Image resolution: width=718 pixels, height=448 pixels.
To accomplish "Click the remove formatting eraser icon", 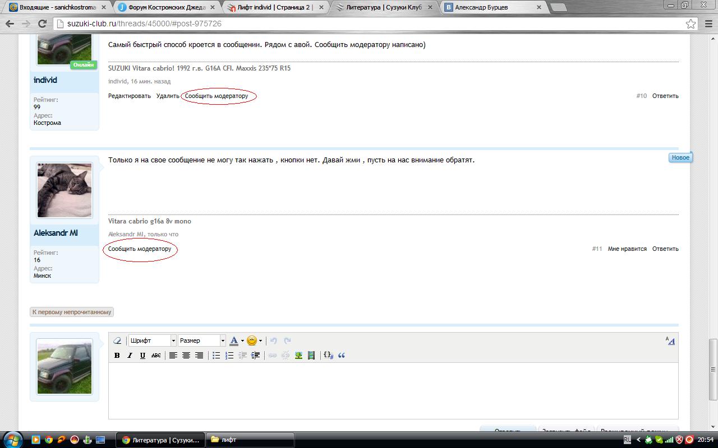I will click(117, 340).
